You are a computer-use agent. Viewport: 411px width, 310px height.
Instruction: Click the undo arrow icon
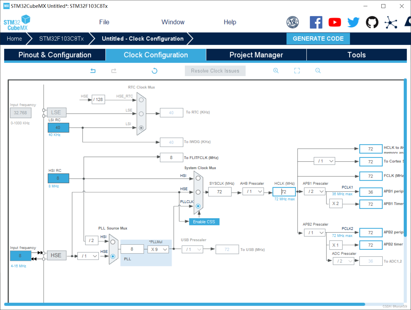93,71
